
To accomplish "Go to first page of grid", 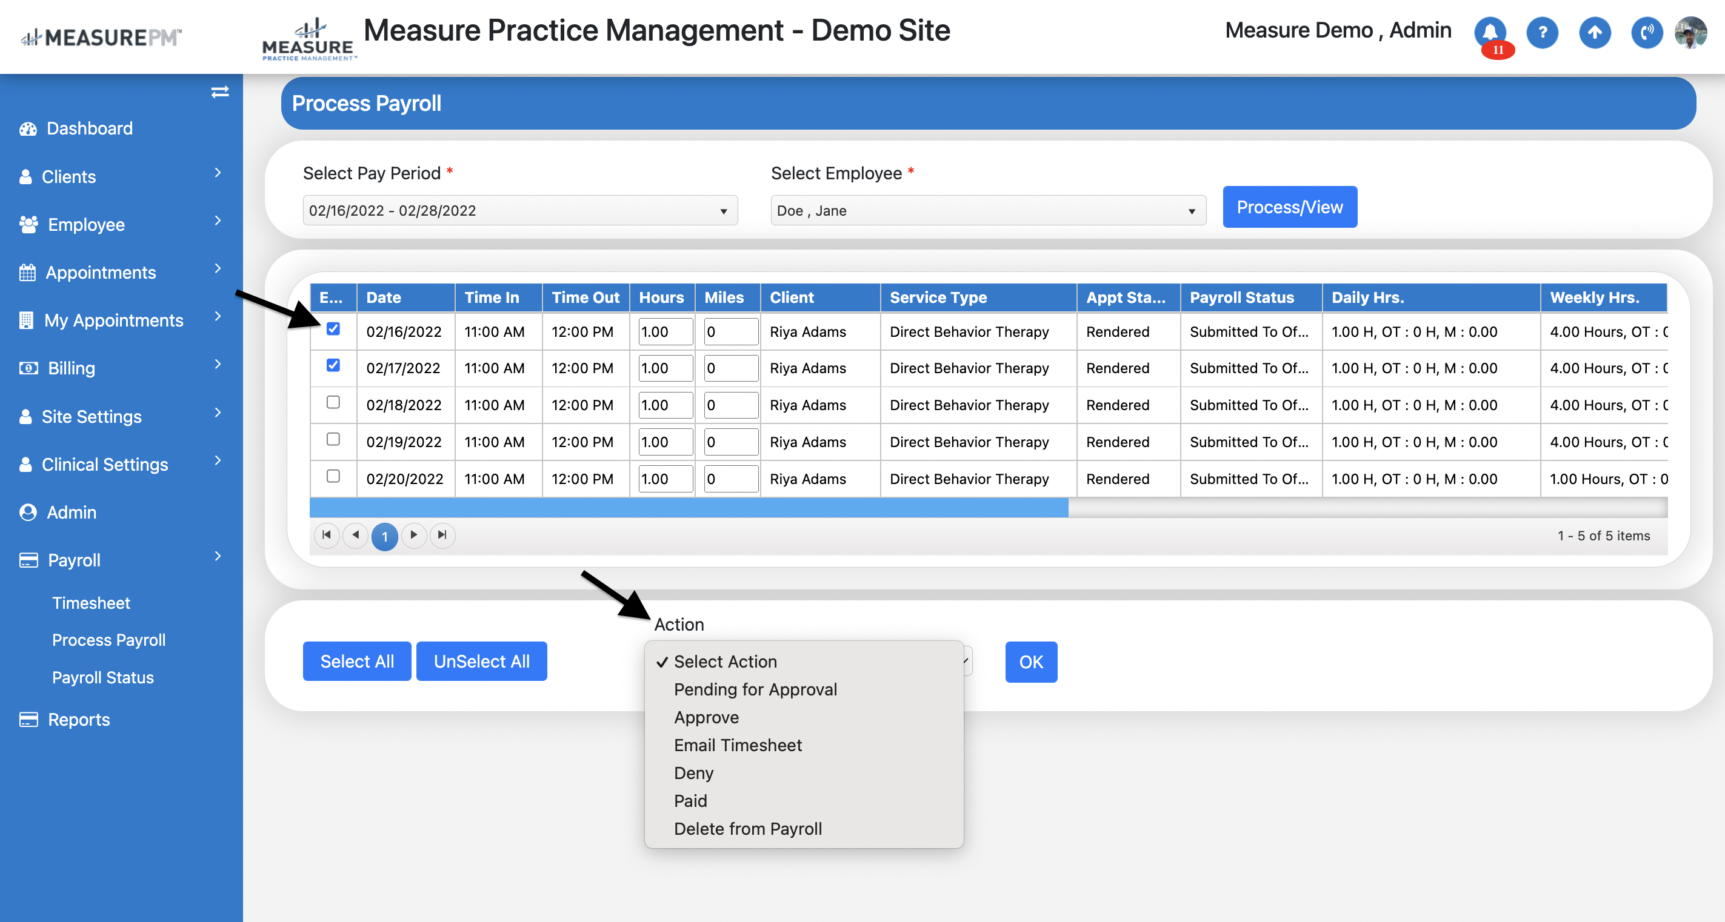I will (326, 534).
